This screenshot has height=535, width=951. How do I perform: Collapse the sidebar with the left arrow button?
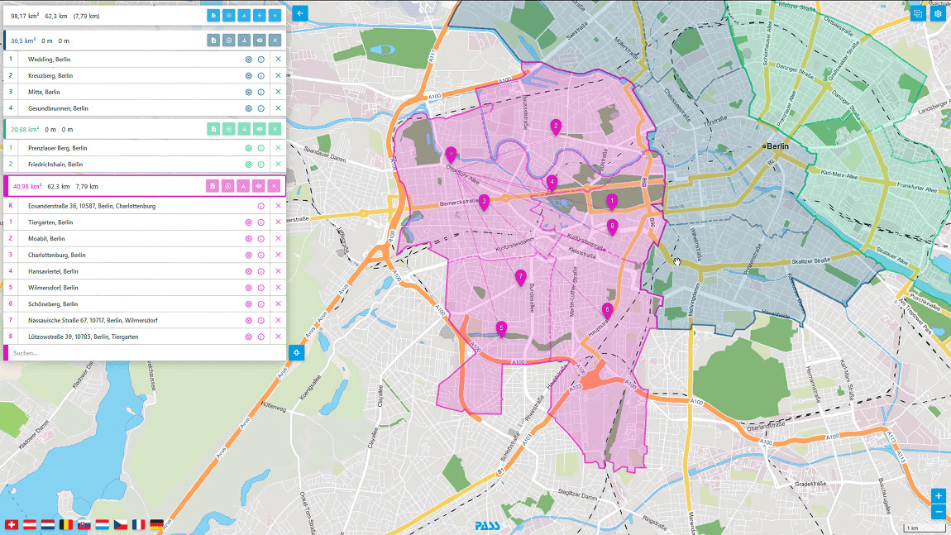(x=299, y=13)
